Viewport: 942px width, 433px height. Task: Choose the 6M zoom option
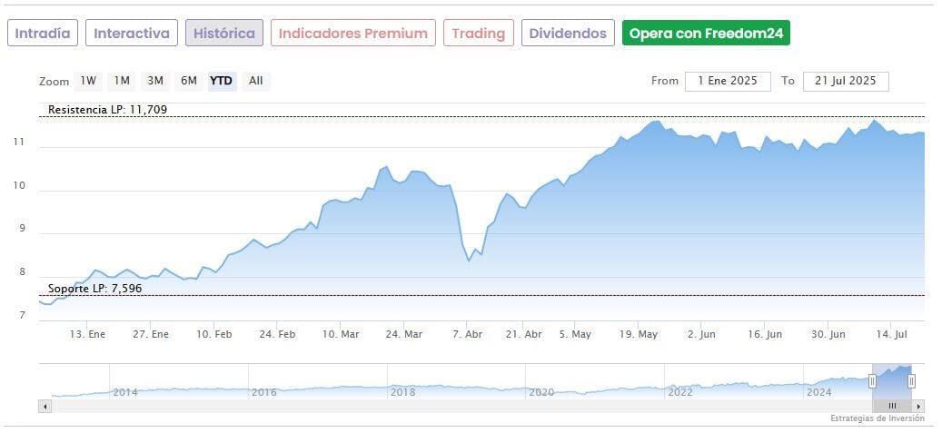(189, 81)
